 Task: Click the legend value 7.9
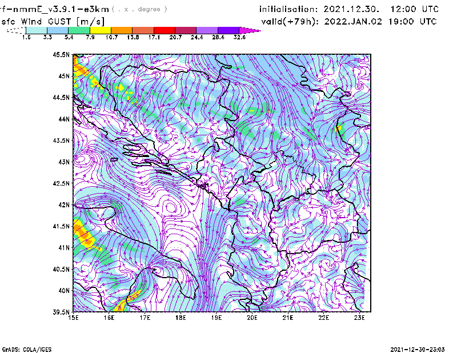point(90,37)
